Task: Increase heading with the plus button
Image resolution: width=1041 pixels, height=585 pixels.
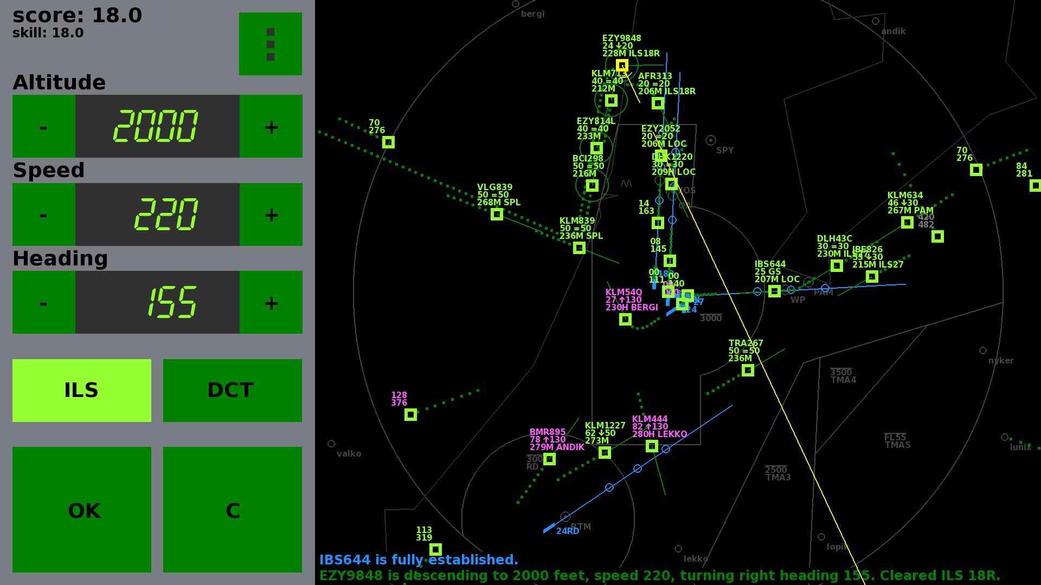Action: [x=271, y=302]
